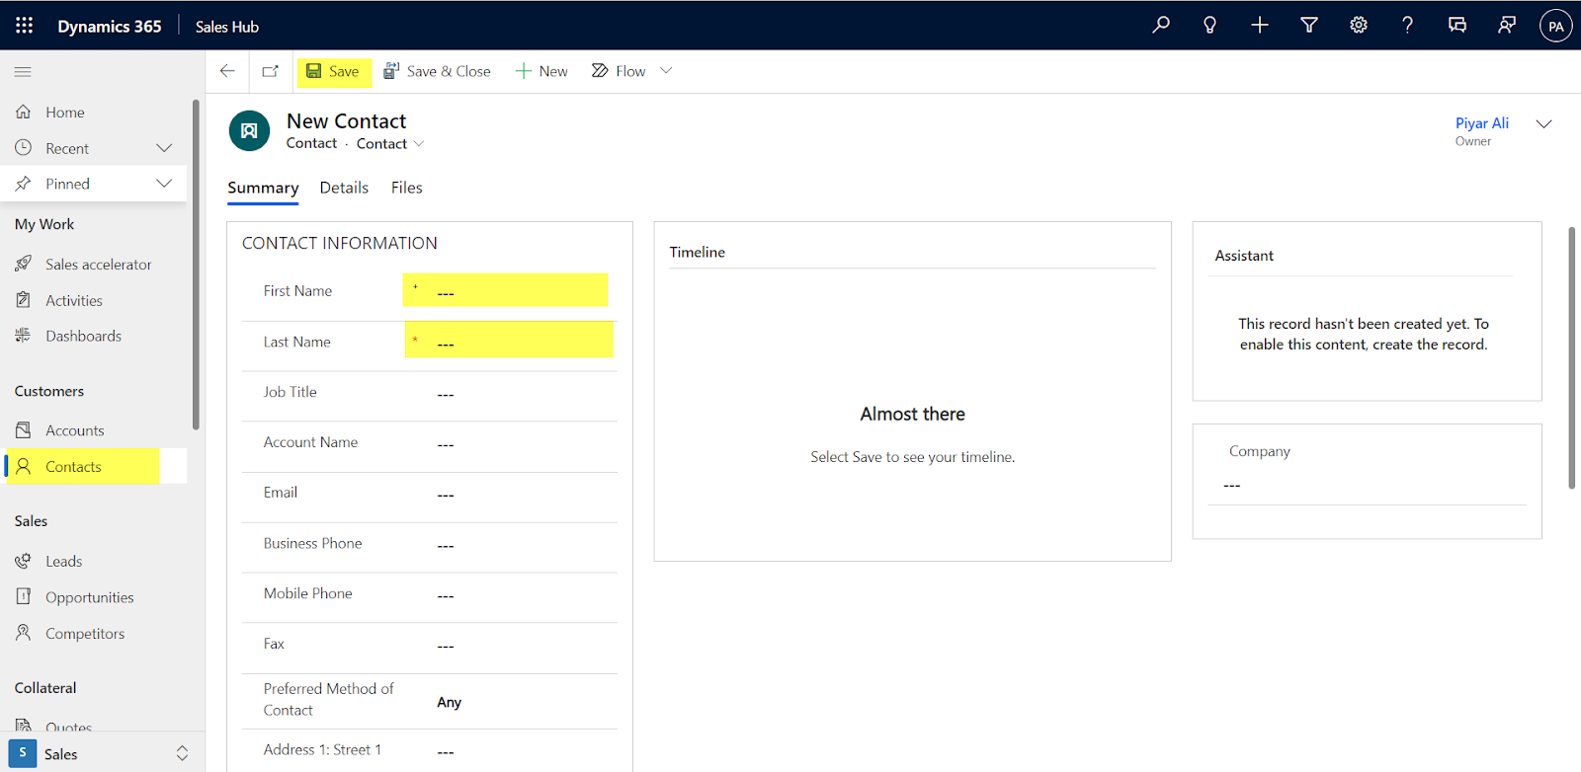Expand the command bar overflow chevron
Image resolution: width=1581 pixels, height=772 pixels.
tap(666, 70)
